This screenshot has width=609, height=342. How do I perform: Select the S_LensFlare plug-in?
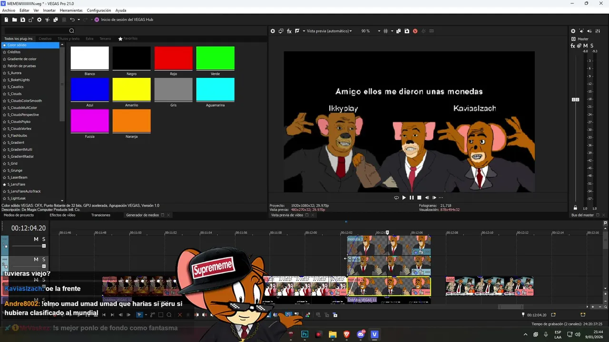point(16,184)
